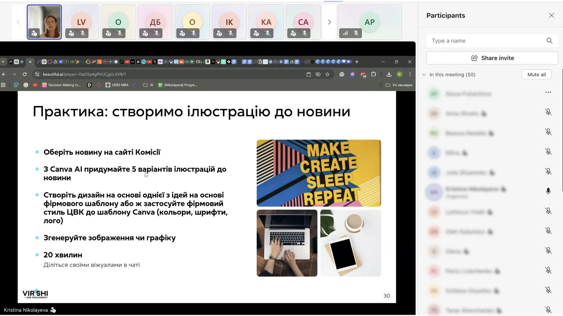The height and width of the screenshot is (316, 563).
Task: Toggle the bookmark star in address bar
Action: pos(328,74)
